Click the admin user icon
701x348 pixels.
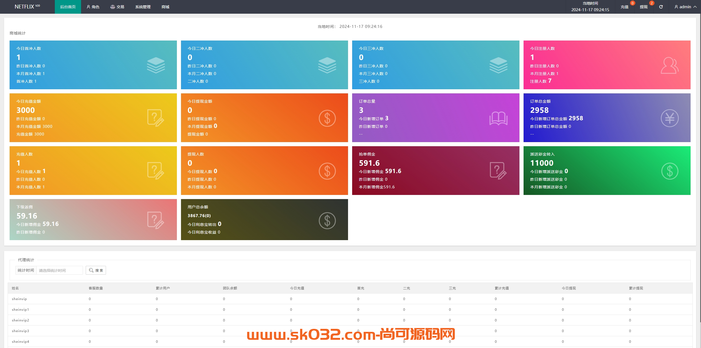tap(676, 7)
